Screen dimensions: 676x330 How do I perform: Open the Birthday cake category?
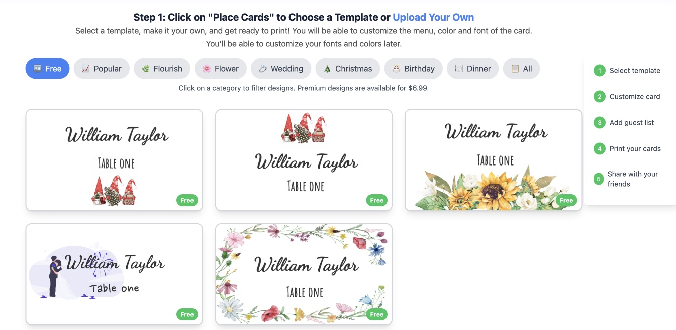click(413, 69)
